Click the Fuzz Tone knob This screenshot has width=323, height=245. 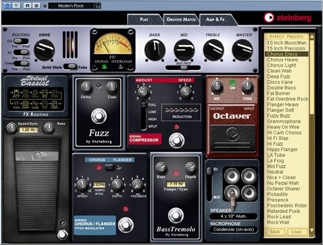(x=111, y=87)
